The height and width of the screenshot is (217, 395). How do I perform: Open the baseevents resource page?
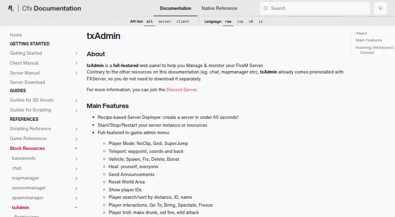[24, 158]
